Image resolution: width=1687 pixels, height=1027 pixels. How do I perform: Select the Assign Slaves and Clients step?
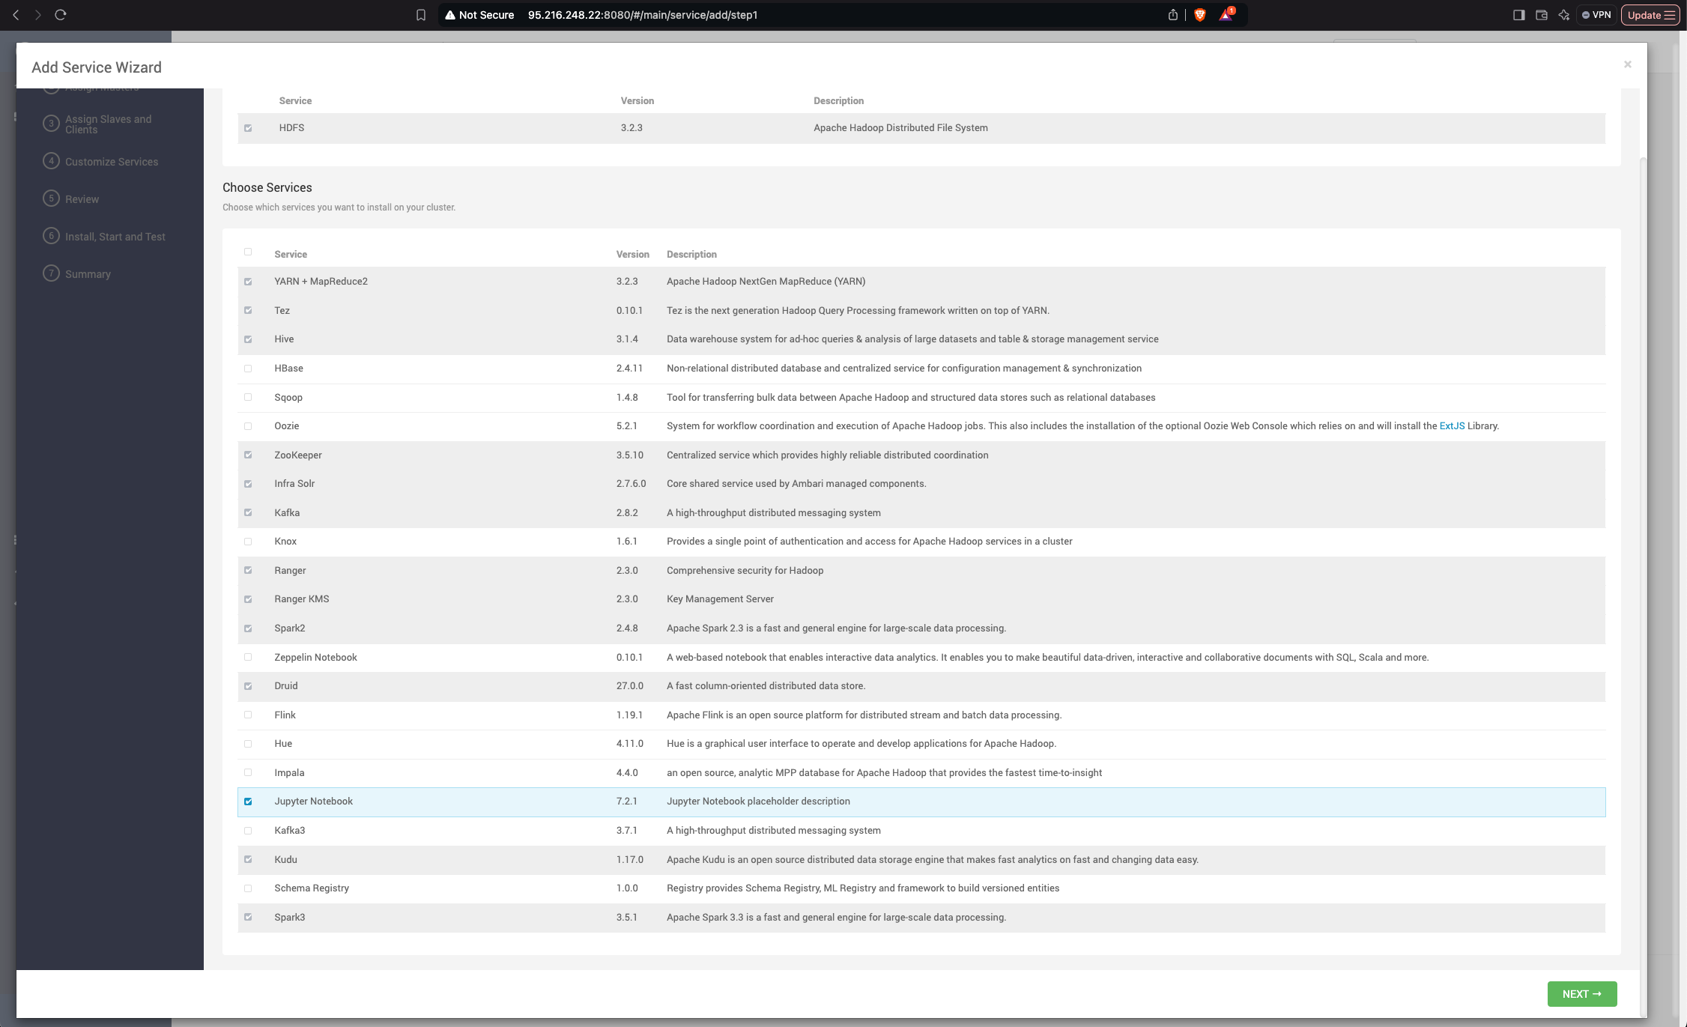tap(108, 124)
